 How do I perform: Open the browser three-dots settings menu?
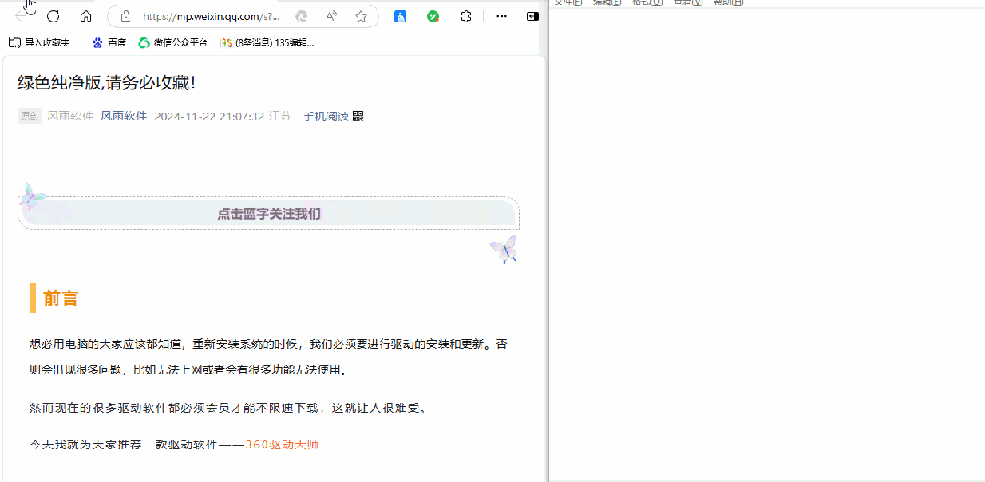point(502,16)
